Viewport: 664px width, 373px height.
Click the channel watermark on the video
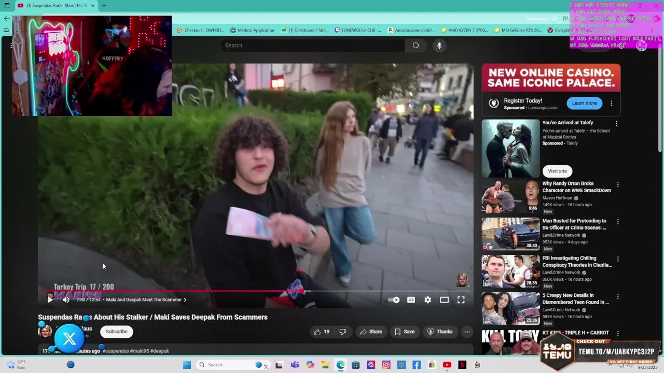pos(462,280)
